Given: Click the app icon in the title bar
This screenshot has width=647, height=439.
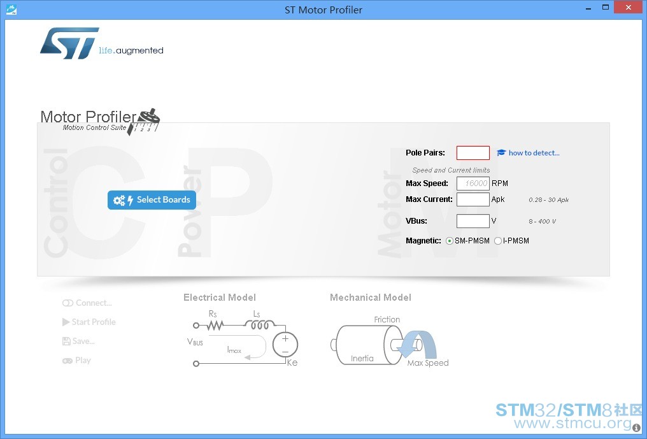Looking at the screenshot, I should point(11,9).
